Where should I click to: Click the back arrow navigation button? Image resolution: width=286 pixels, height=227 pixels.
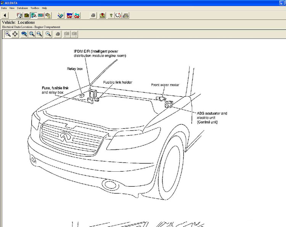[x=5, y=16]
